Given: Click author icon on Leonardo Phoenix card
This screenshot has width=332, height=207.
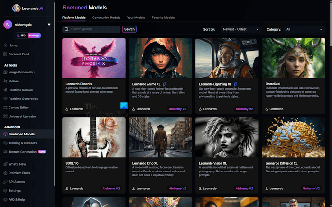Looking at the screenshot, I should tap(67, 109).
